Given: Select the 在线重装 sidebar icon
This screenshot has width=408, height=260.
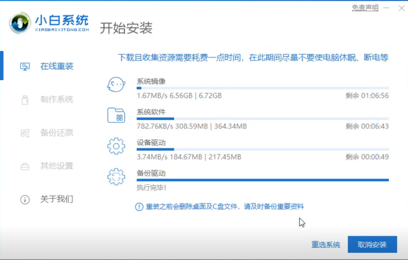Looking at the screenshot, I should tap(25, 66).
